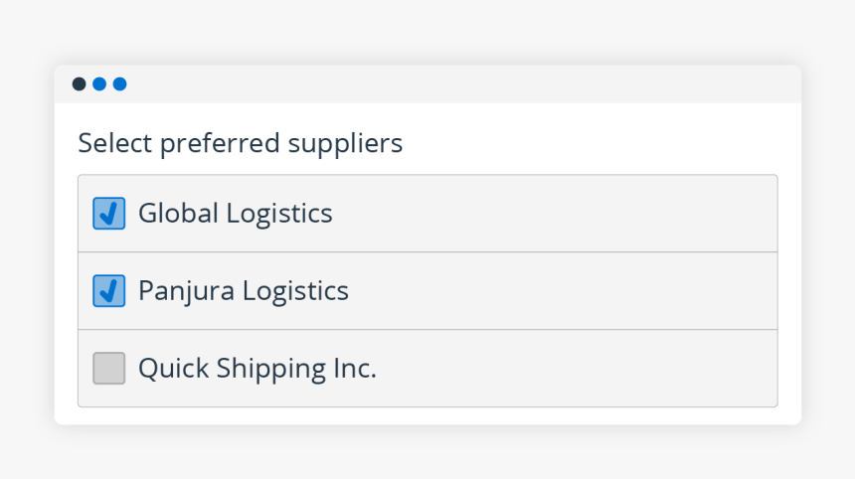Viewport: 855px width, 479px height.
Task: Click the dark dot in the title bar
Action: pyautogui.click(x=80, y=84)
